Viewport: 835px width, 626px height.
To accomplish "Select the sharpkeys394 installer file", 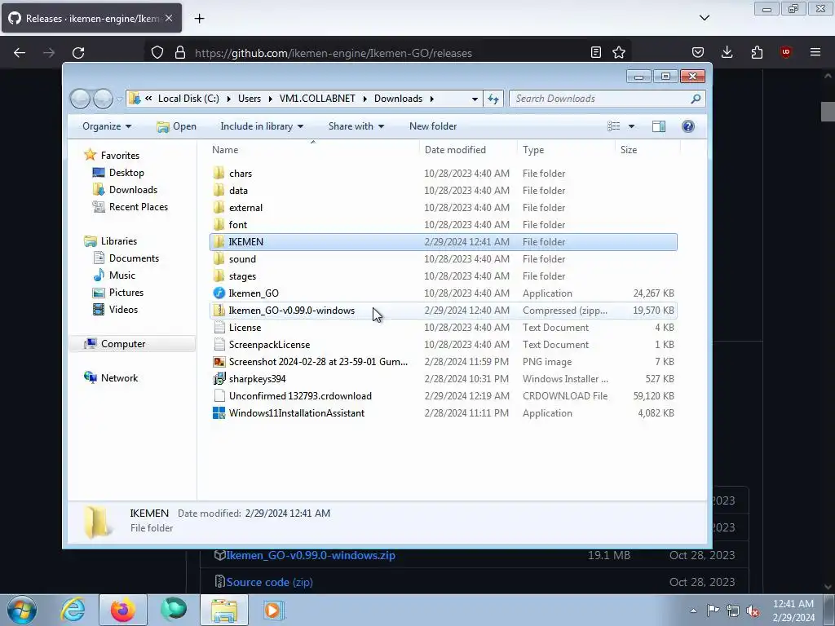I will [x=444, y=379].
